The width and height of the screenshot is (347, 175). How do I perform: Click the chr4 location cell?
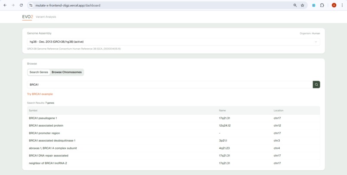[x=277, y=148]
